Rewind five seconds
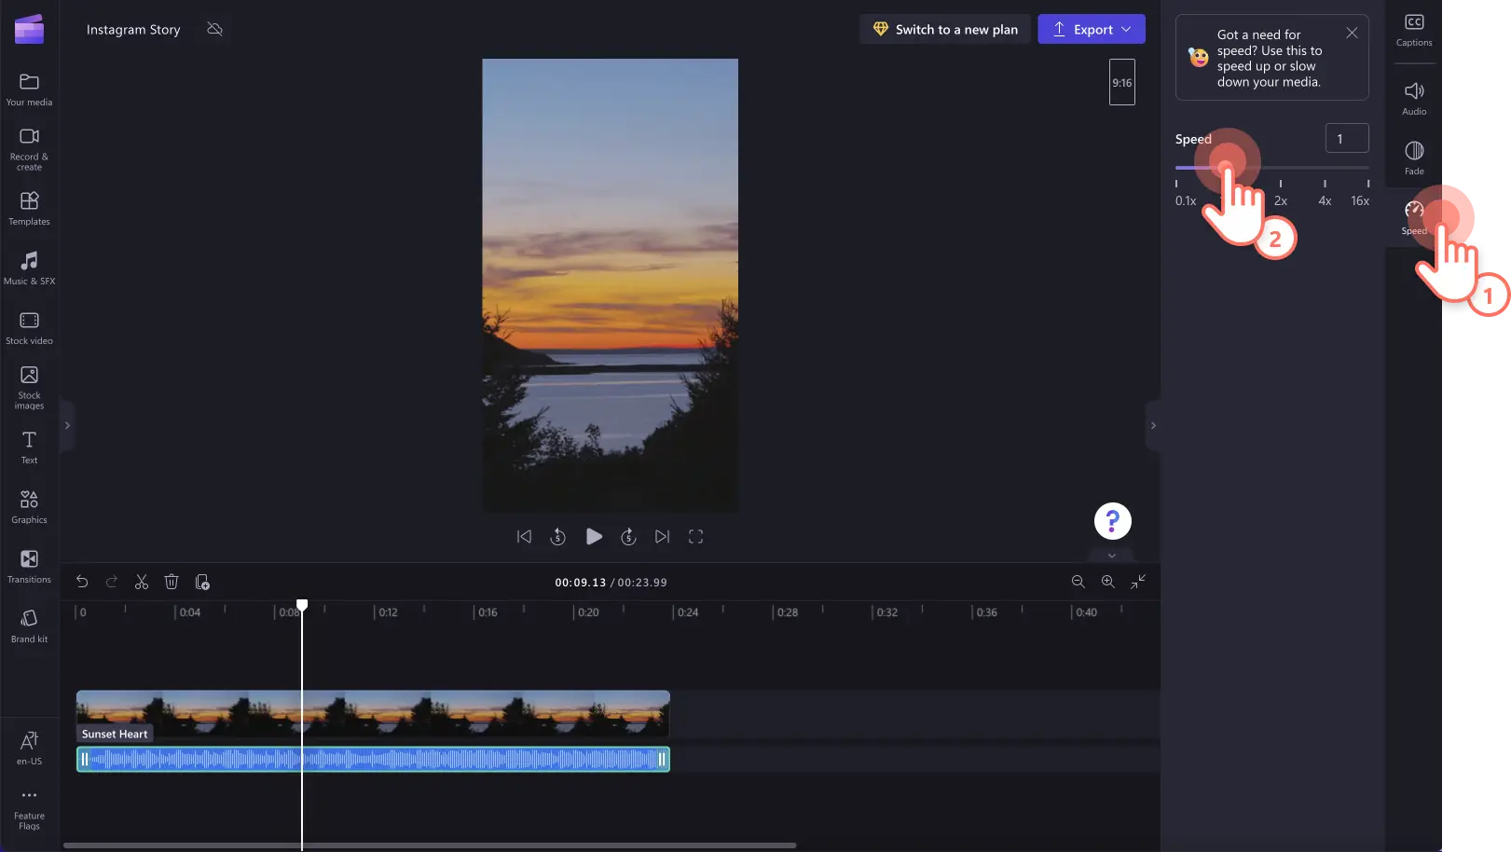Screen dimensions: 1511x852 coord(558,536)
